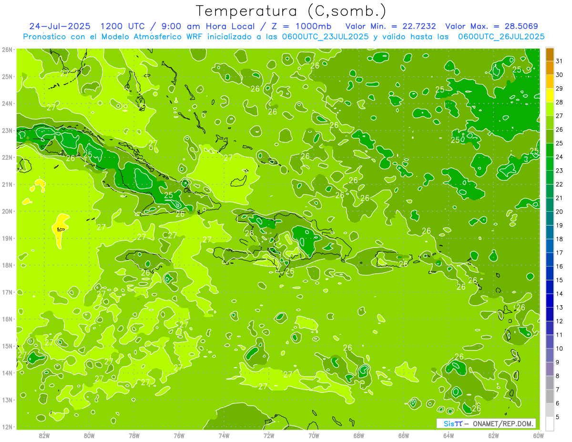Click the "Valor Min. = 22.7232" text
The image size is (572, 442).
tap(390, 26)
